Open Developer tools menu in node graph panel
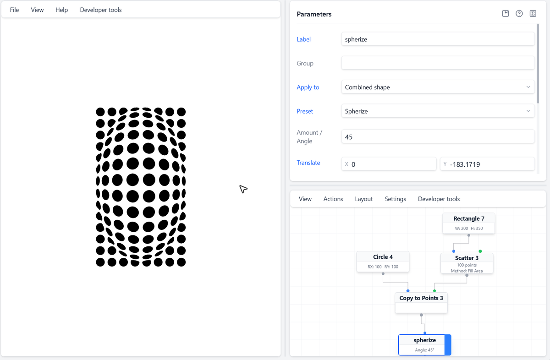Screen dimensions: 550x360 (x=439, y=199)
